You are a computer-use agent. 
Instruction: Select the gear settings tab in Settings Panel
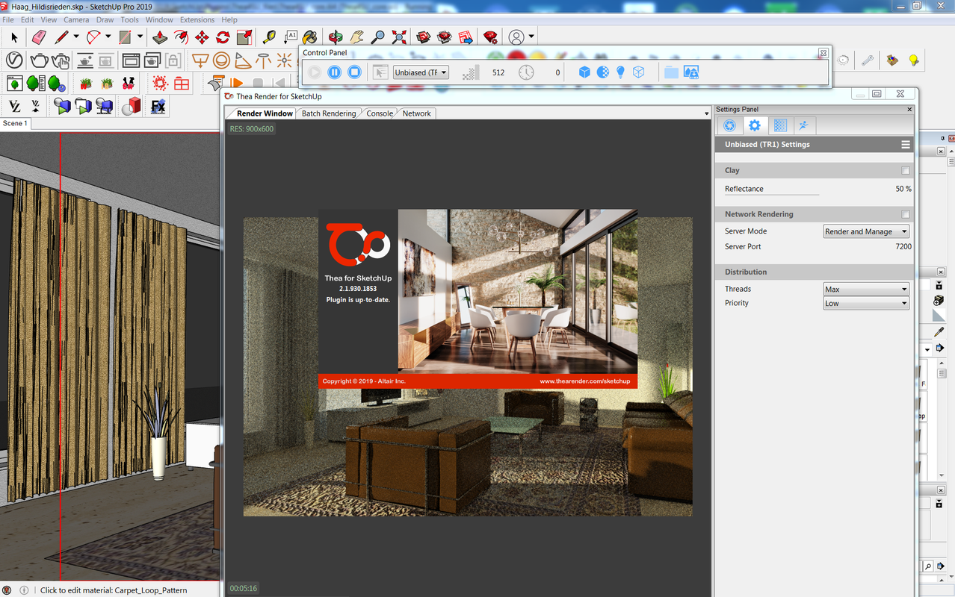tap(755, 125)
